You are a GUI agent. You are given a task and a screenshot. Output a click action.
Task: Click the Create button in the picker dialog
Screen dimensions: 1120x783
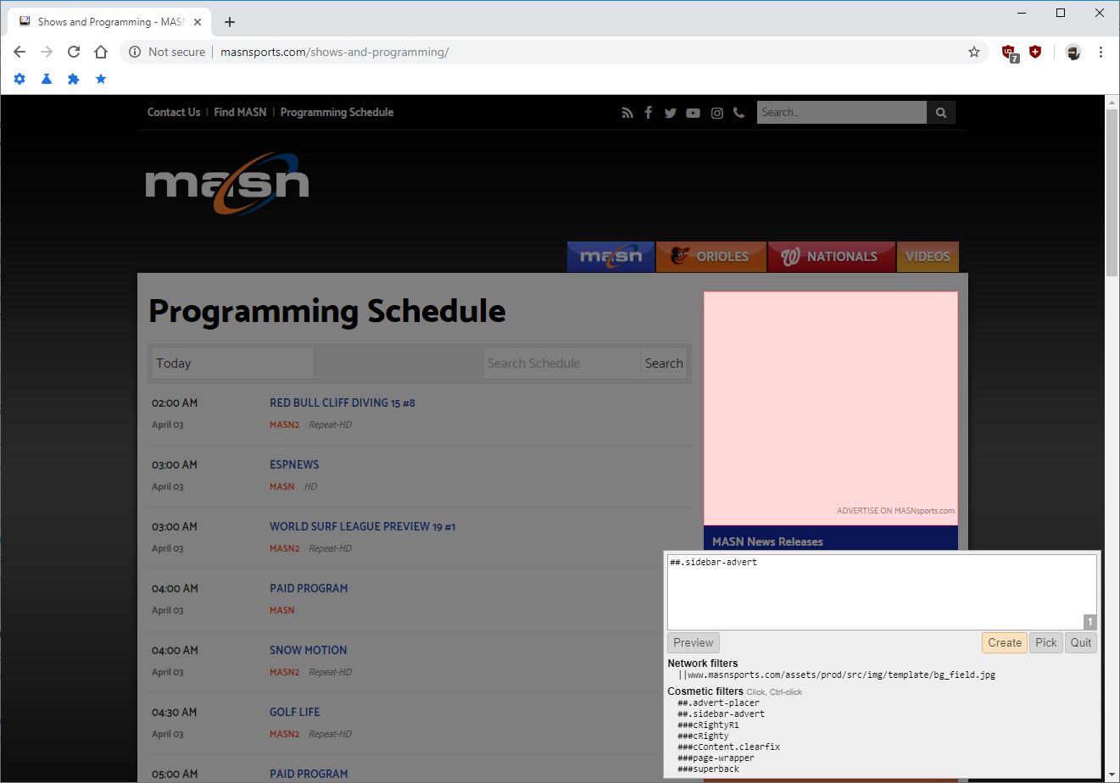pos(1004,642)
